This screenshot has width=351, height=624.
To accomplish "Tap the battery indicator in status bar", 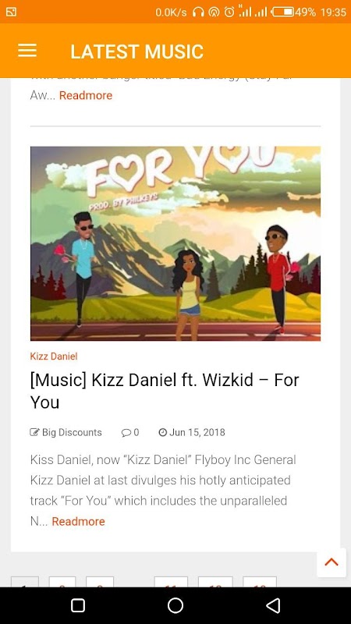I will pos(282,12).
